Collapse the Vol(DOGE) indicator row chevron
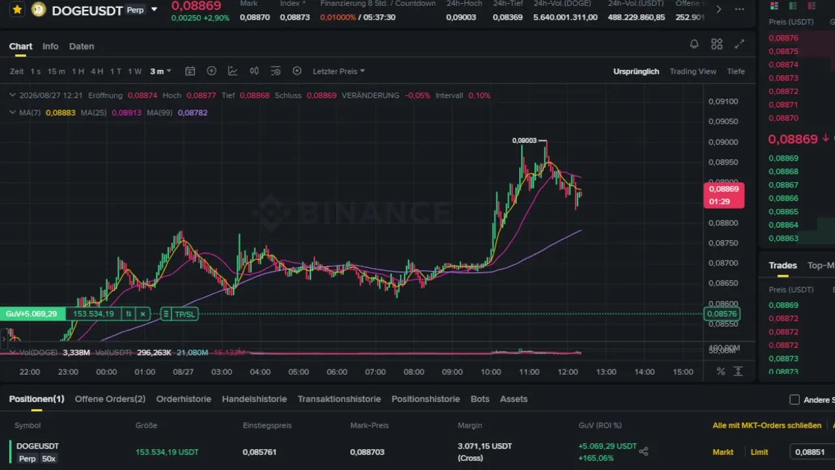 click(13, 352)
